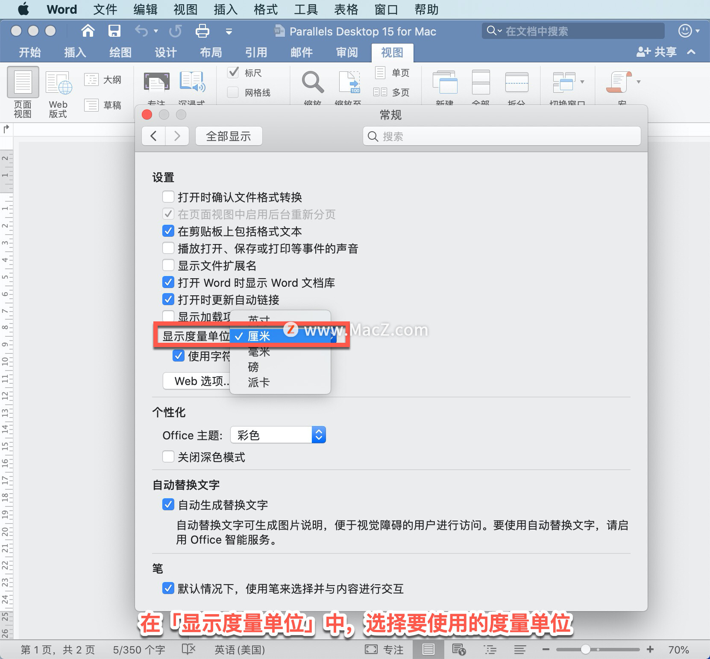
Task: Click the Show All button
Action: coord(229,136)
